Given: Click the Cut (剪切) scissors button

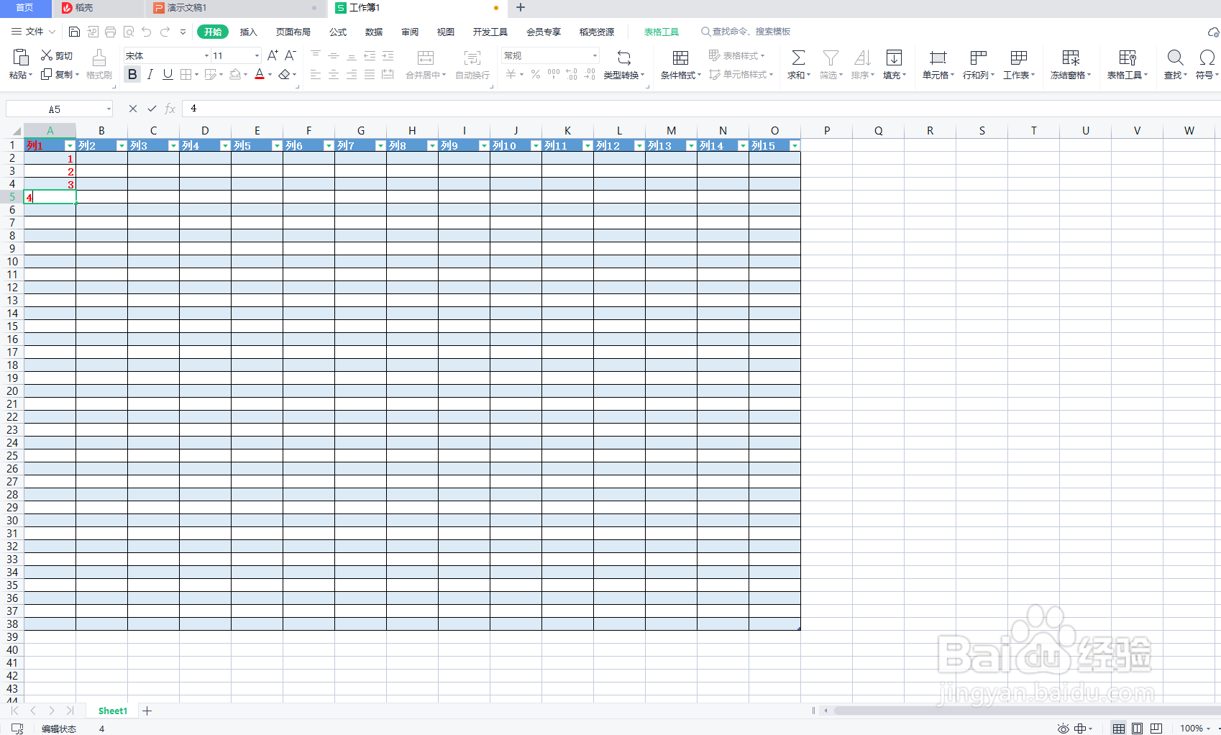Looking at the screenshot, I should point(56,55).
